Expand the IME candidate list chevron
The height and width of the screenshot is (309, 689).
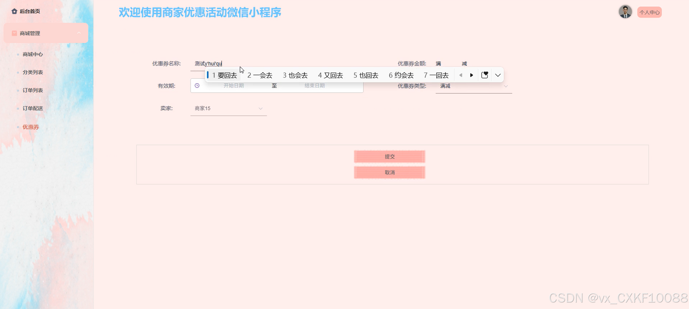pos(498,75)
